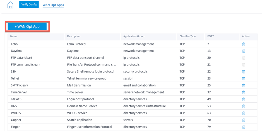Click the Verify Config button
The width and height of the screenshot is (262, 131).
[x=29, y=4]
